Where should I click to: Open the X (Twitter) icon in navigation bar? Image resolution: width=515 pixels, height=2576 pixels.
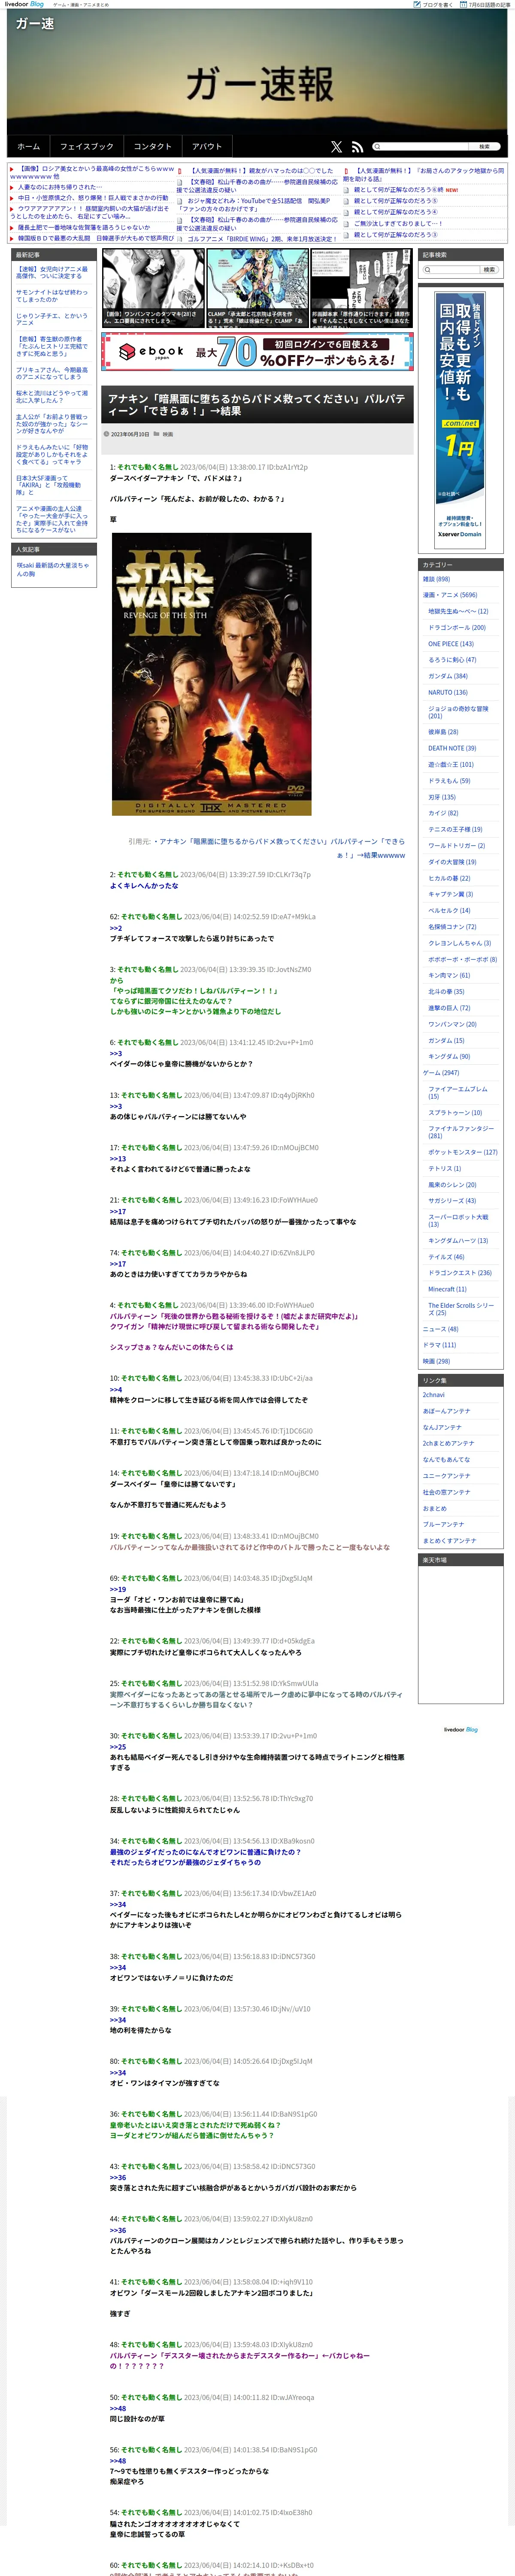(x=336, y=146)
